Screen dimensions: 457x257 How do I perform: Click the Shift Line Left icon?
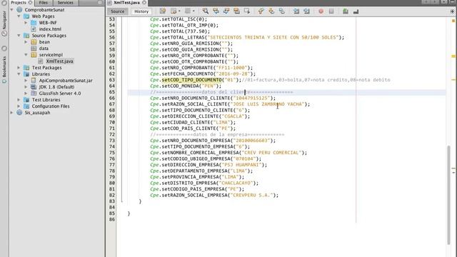coord(296,11)
